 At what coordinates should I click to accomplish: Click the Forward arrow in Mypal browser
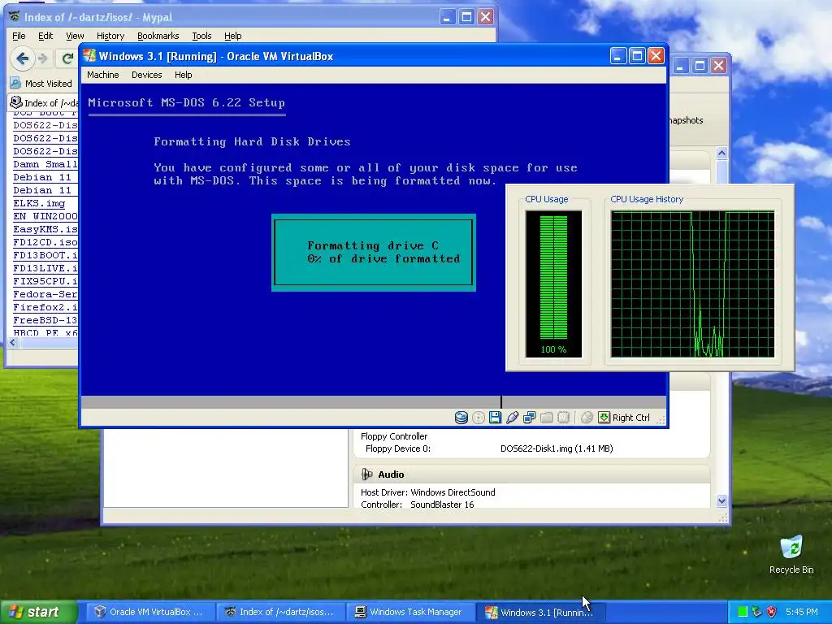point(43,58)
